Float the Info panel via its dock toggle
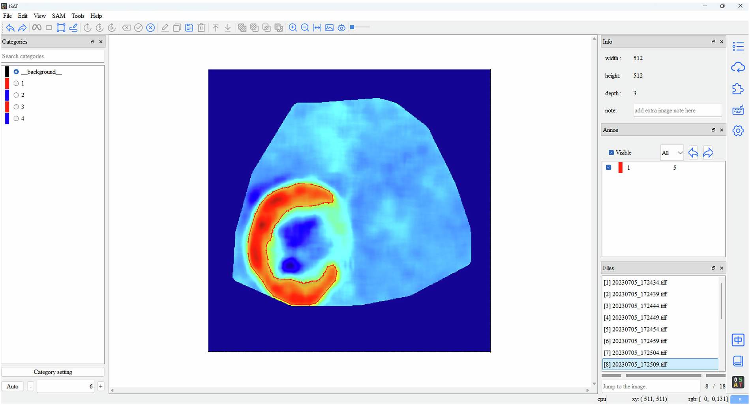 713,41
